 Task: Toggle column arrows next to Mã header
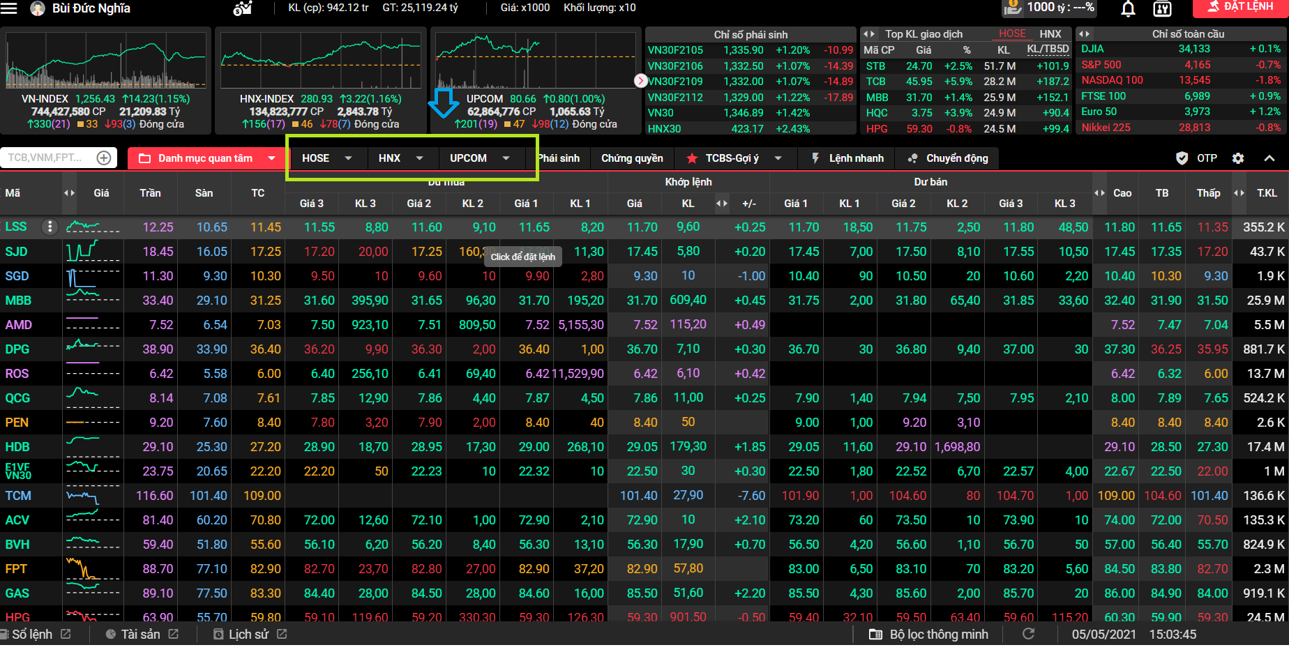pos(69,193)
